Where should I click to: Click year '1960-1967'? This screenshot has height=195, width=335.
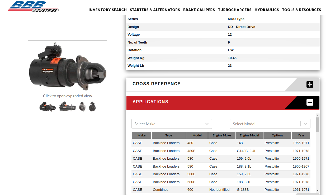(301, 167)
